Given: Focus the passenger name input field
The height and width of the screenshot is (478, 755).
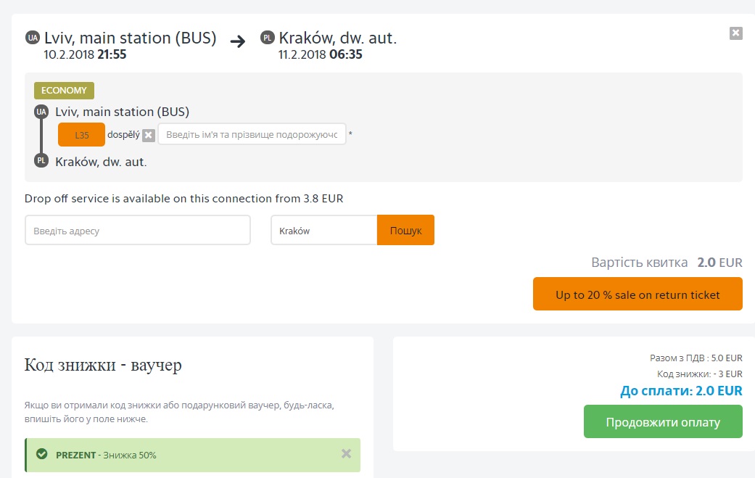Looking at the screenshot, I should pyautogui.click(x=252, y=134).
